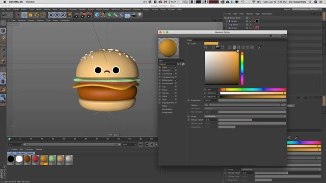Click the Texture browse ellipsis button
The image size is (326, 183).
[x=284, y=105]
